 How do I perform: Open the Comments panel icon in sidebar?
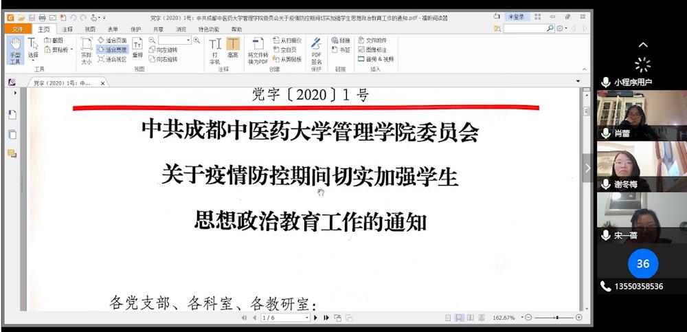point(12,153)
